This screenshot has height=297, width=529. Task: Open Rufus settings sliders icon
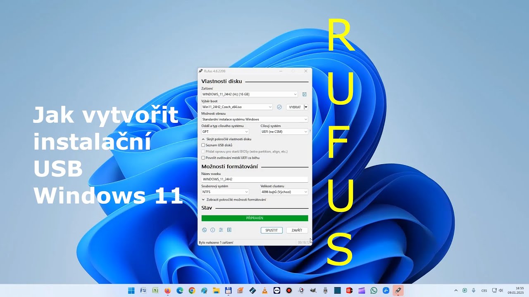pos(221,230)
